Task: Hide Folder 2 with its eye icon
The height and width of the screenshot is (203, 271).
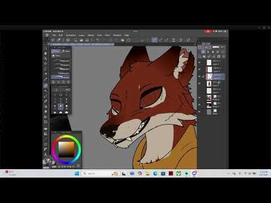Action: 200,98
